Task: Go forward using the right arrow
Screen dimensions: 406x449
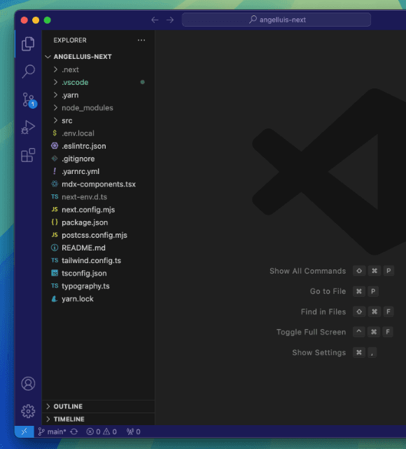Action: 170,20
